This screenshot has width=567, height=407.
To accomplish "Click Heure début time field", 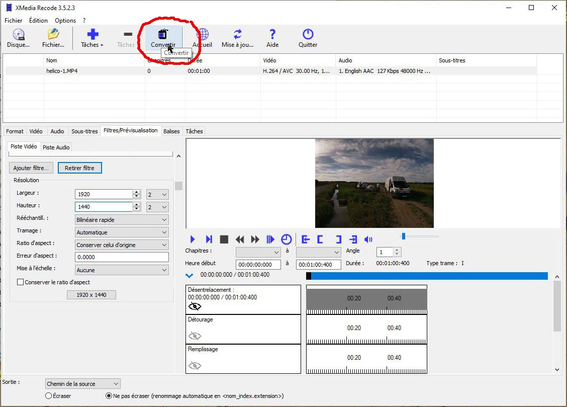I will pos(258,265).
